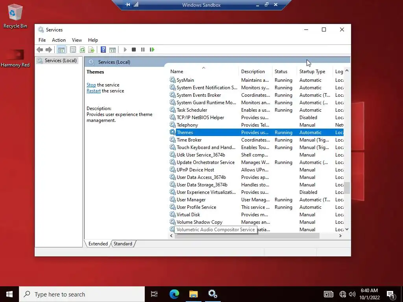
Task: Select the Themes service row
Action: pos(256,133)
